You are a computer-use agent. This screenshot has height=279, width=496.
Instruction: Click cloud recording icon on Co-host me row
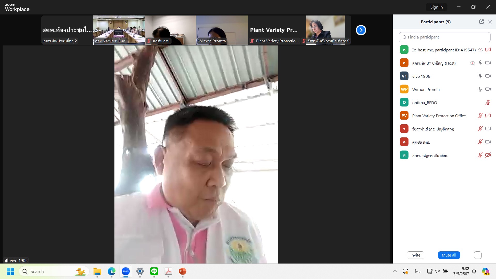tap(480, 50)
